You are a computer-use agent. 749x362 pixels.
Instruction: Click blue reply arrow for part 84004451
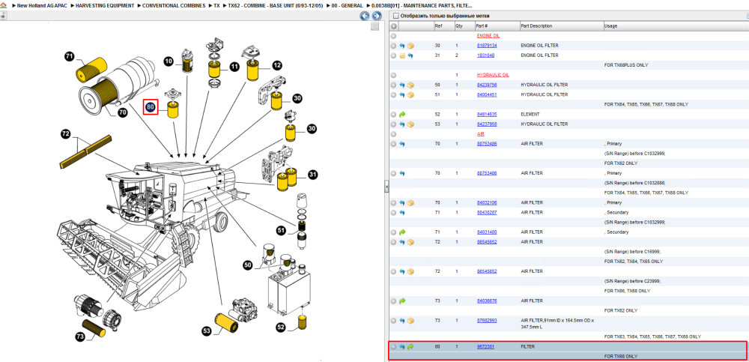click(x=402, y=94)
